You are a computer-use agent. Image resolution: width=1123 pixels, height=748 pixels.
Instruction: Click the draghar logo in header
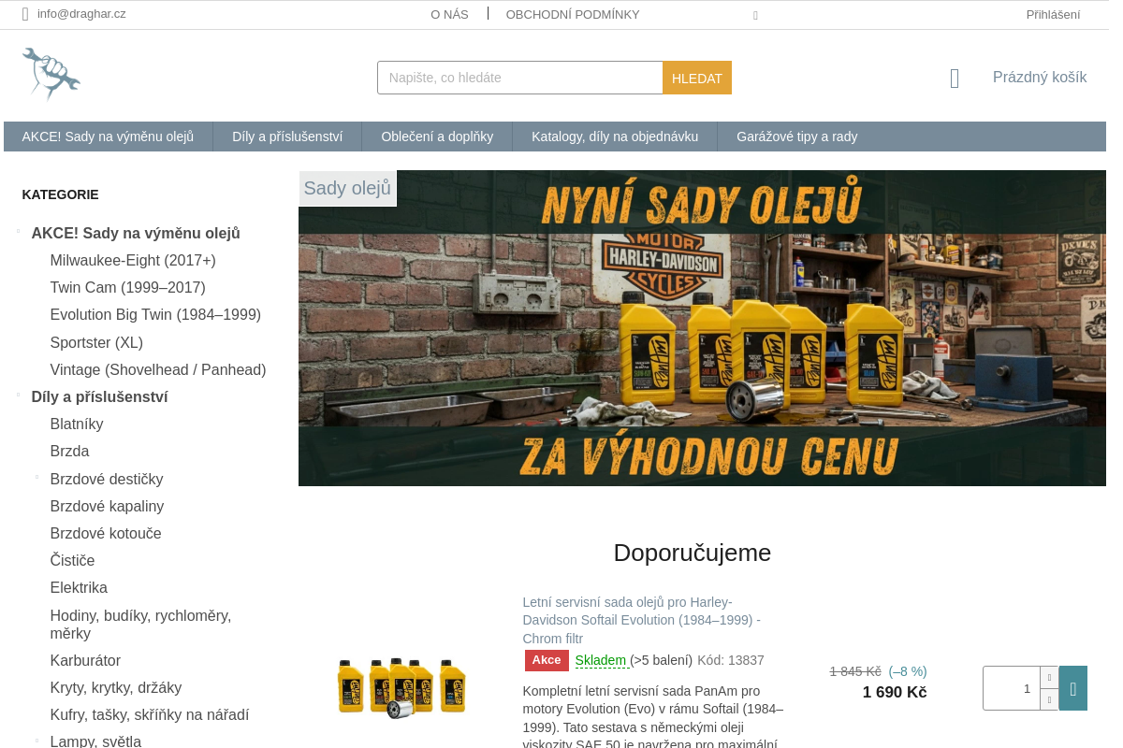coord(51,74)
